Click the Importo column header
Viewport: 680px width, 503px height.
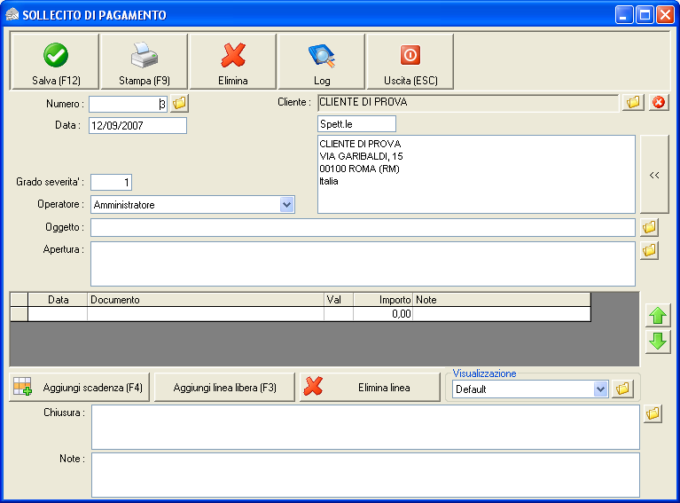383,300
